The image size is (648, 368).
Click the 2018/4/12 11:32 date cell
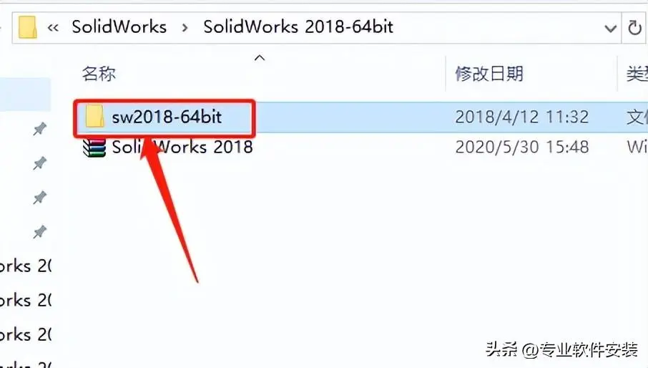(x=522, y=117)
